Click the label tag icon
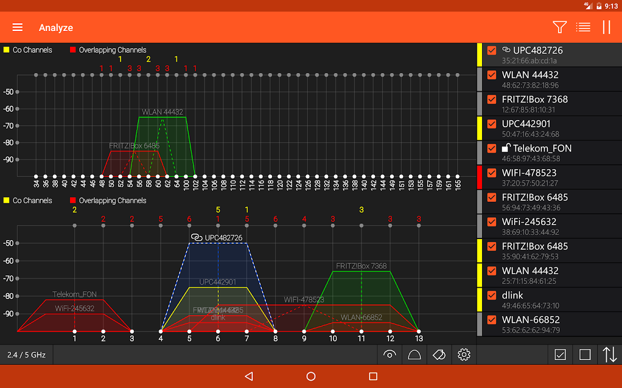This screenshot has height=388, width=622. coord(439,354)
